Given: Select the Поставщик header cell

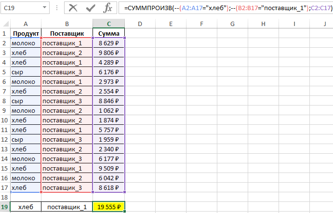Looking at the screenshot, I should click(67, 33).
